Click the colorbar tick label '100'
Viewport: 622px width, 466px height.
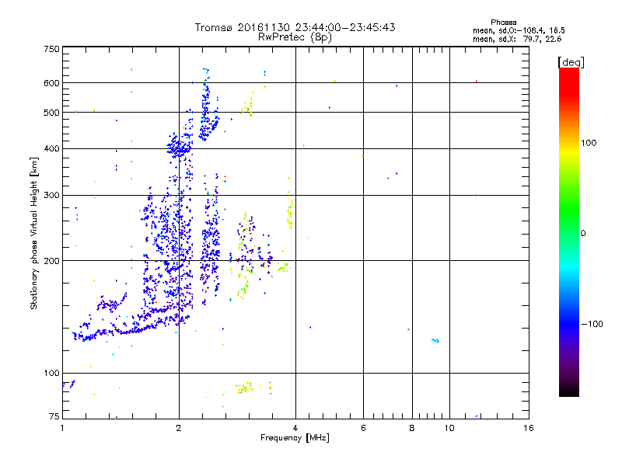point(589,143)
